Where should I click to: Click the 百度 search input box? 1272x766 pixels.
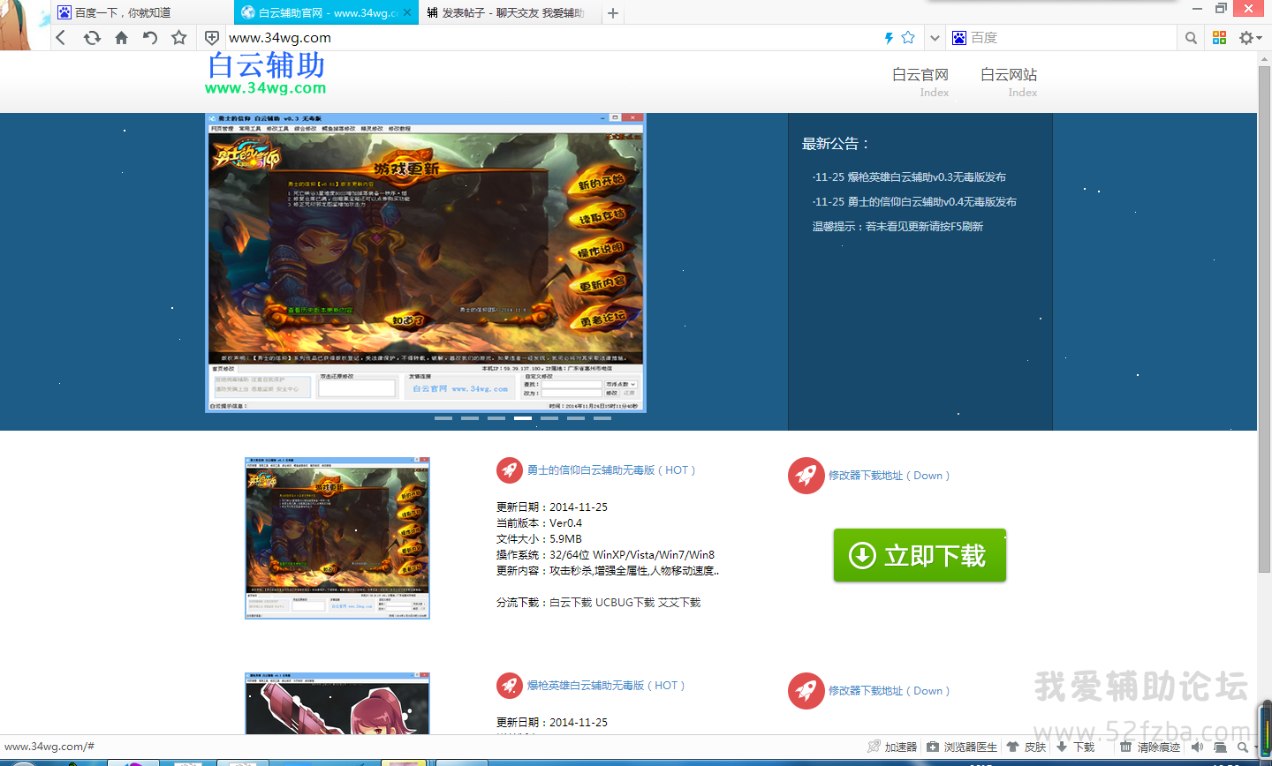[1072, 38]
